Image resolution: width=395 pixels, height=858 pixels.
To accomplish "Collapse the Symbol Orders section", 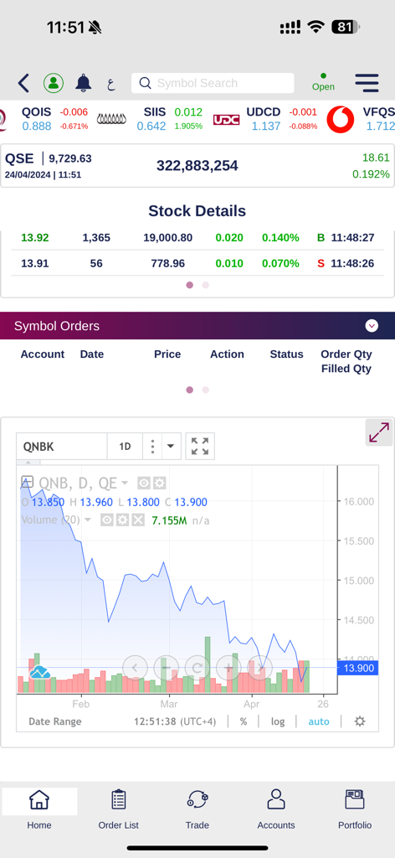I will 372,326.
